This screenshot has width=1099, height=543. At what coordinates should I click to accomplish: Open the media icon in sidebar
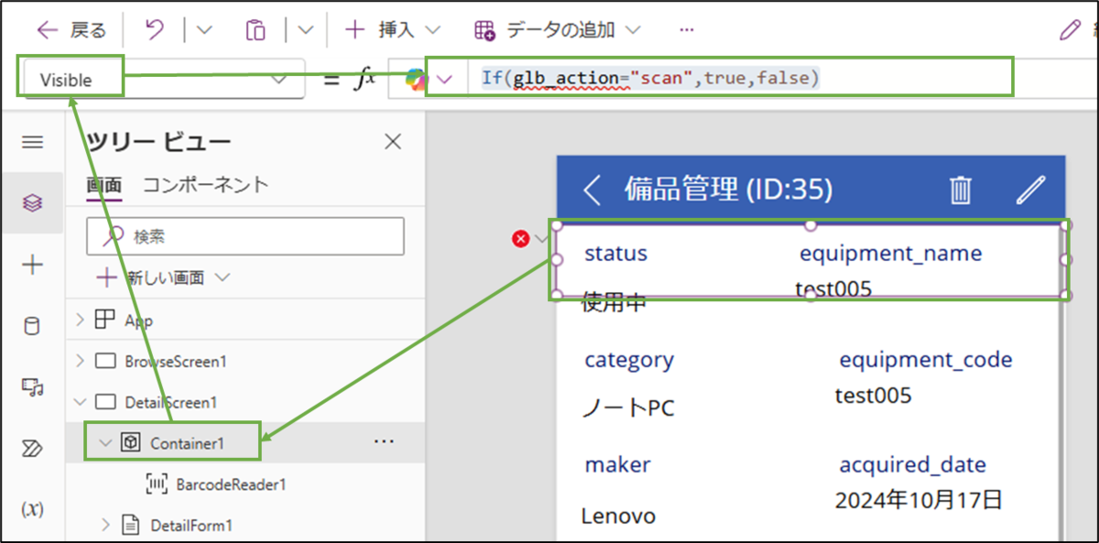click(33, 387)
